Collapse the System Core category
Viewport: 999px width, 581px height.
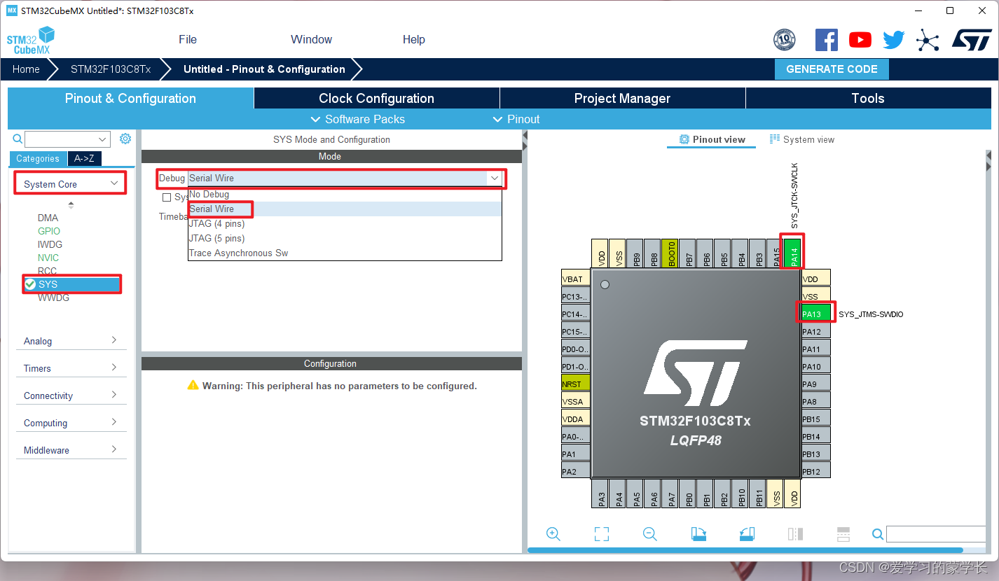(70, 184)
